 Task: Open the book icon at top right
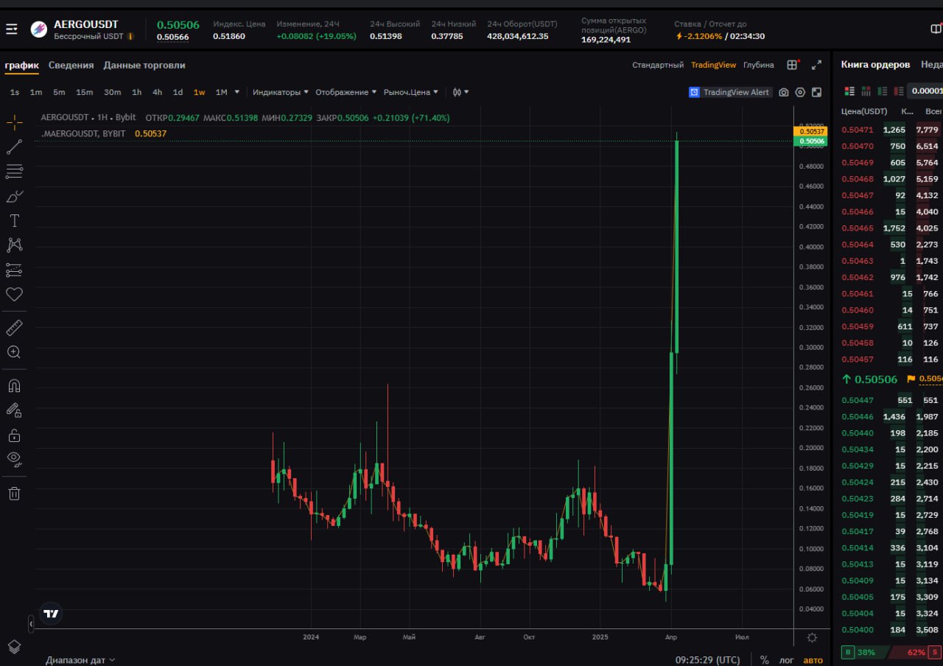click(936, 29)
